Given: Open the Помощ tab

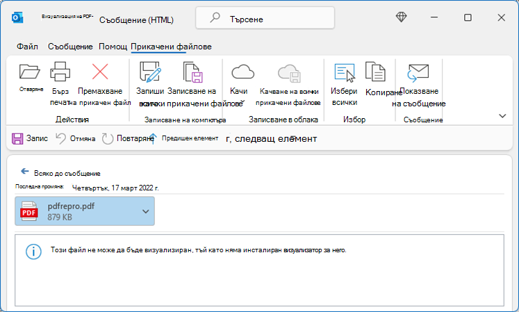Looking at the screenshot, I should (x=113, y=47).
